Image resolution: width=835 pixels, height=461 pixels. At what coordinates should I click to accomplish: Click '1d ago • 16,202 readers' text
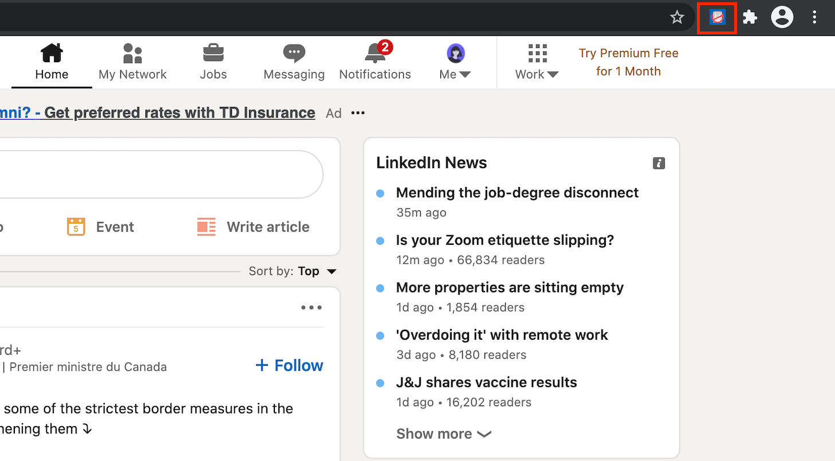tap(463, 403)
